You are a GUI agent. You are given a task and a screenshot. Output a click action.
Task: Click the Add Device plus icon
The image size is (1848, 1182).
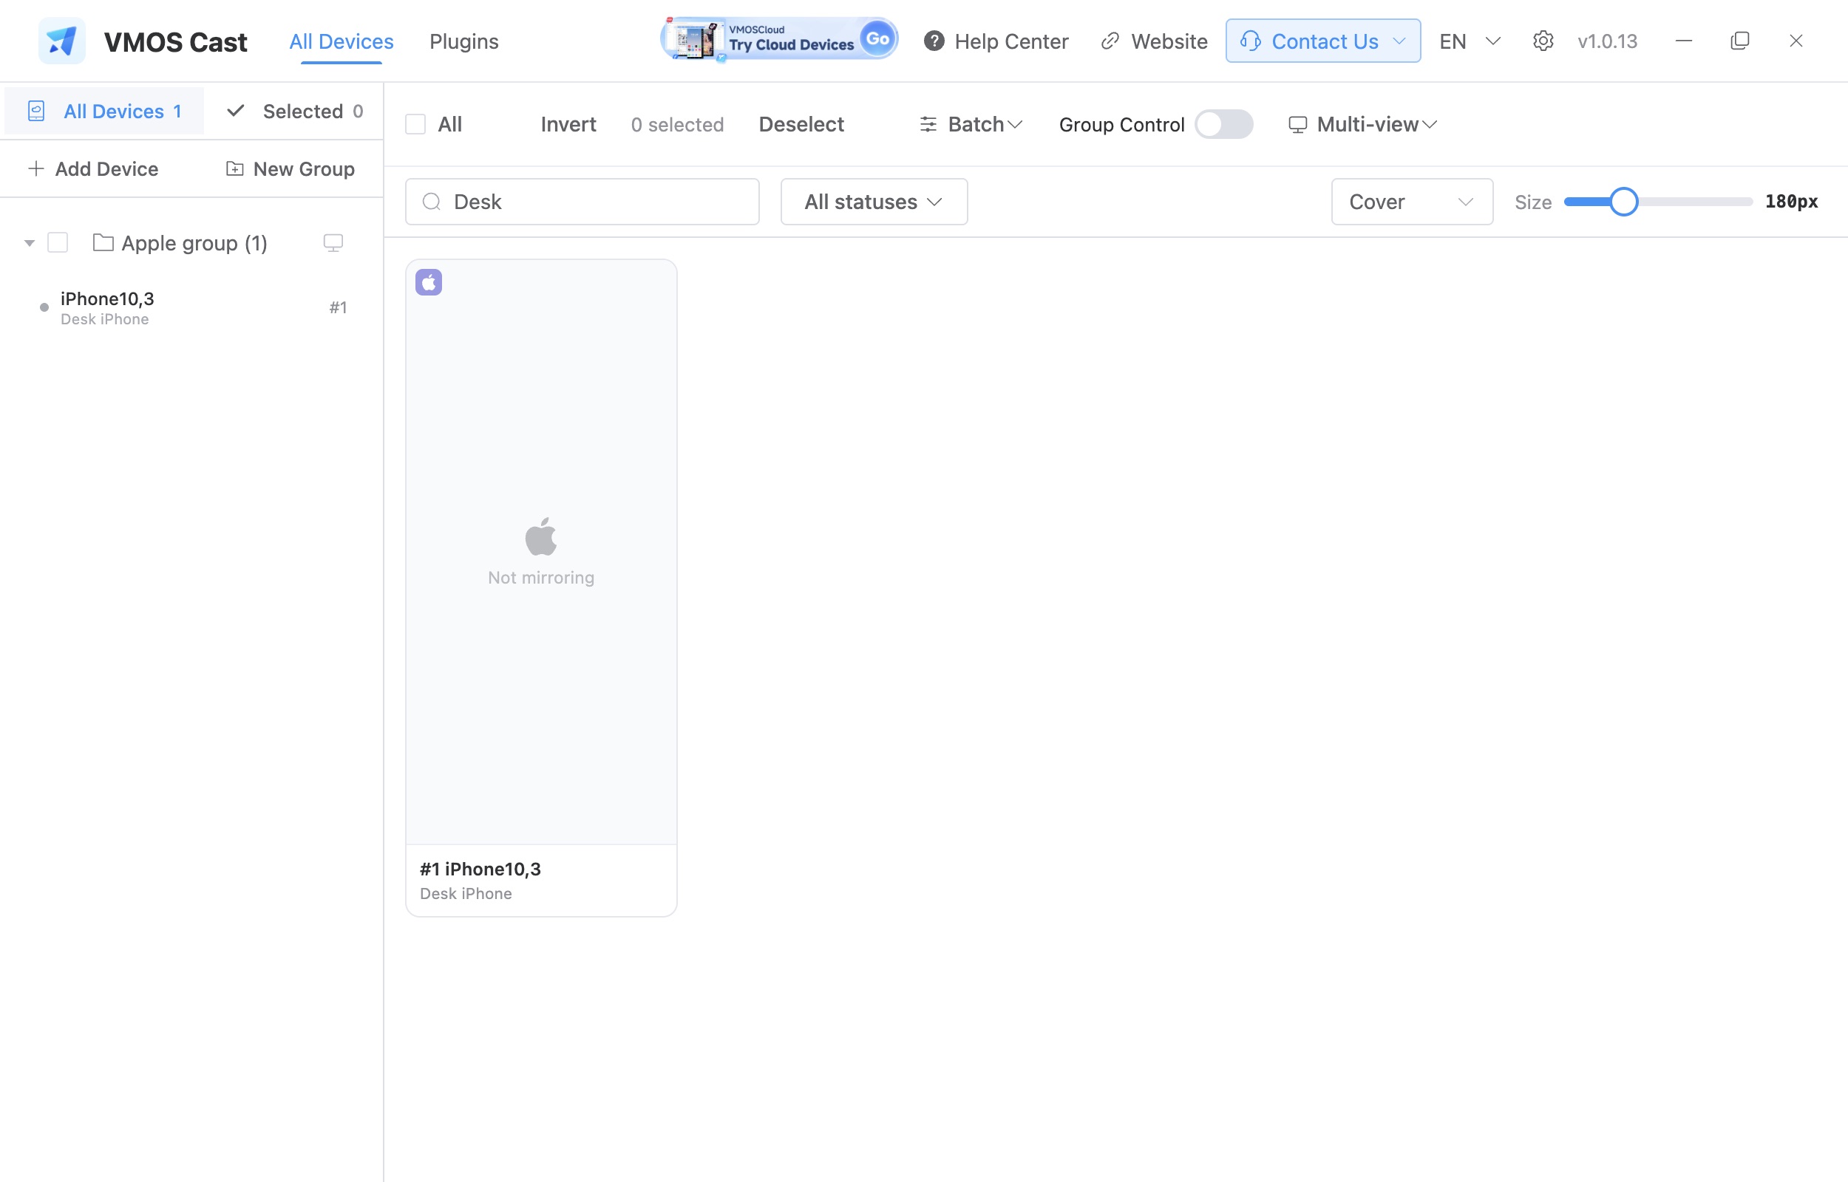36,168
